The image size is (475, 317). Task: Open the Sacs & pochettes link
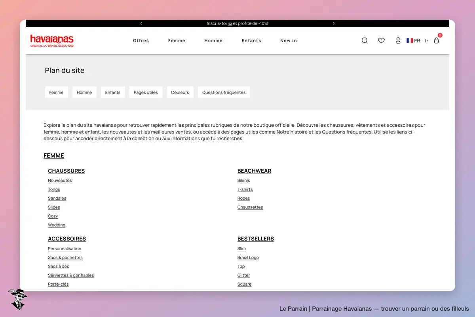click(x=65, y=258)
